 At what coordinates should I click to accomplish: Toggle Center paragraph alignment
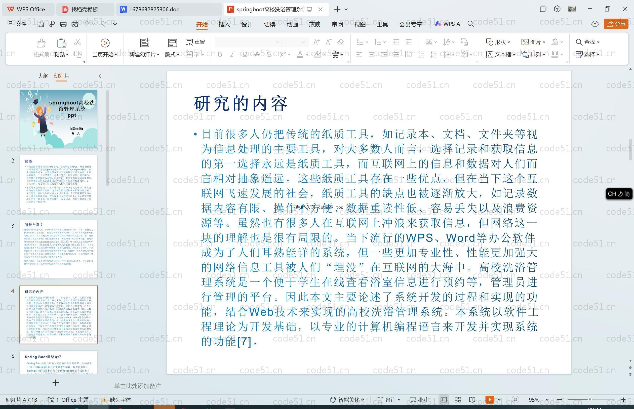[372, 54]
